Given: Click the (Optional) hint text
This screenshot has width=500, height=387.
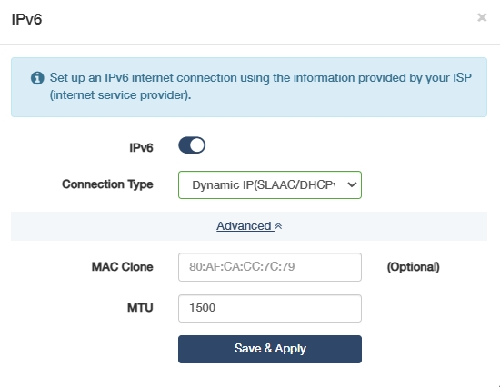Looking at the screenshot, I should [x=414, y=267].
